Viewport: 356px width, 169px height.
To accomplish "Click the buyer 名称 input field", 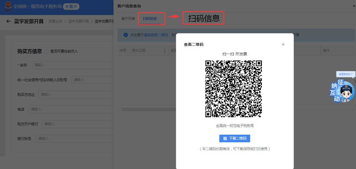I will click(x=72, y=65).
